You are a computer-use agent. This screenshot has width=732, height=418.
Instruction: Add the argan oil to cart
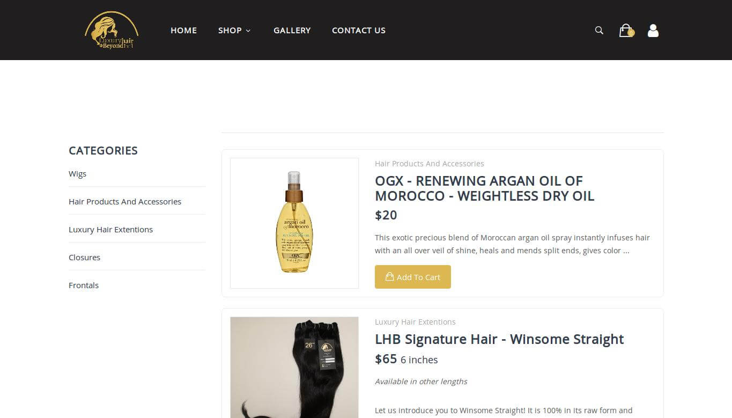coord(412,277)
